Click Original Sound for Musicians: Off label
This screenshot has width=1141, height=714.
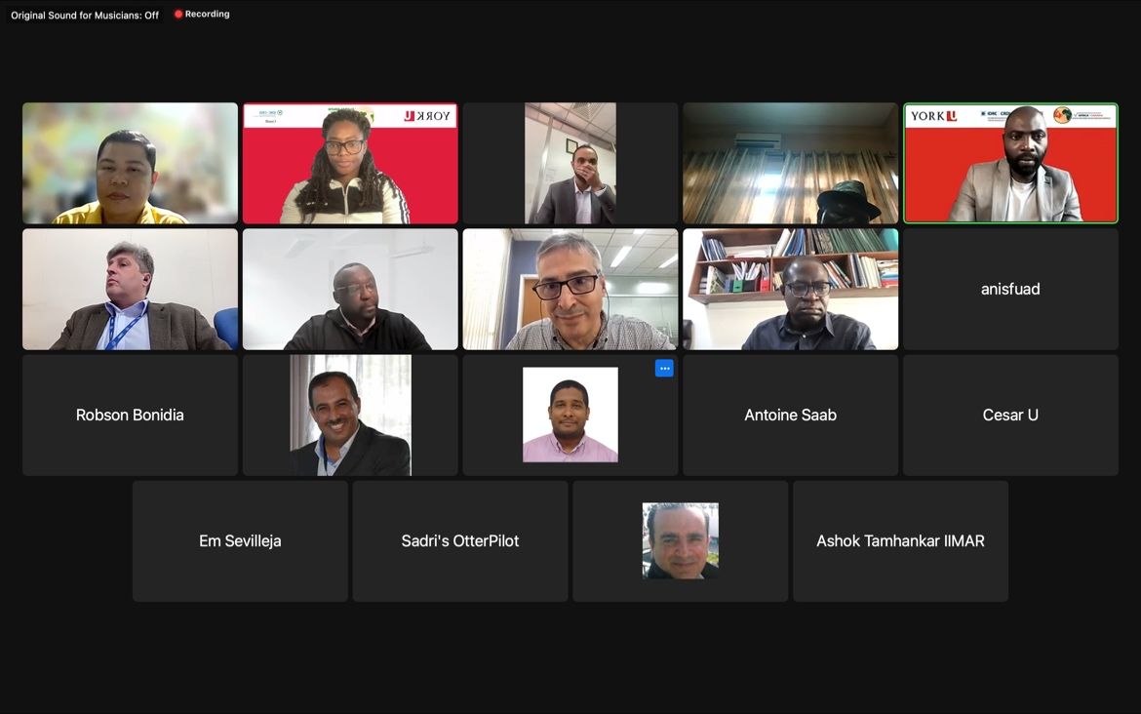click(85, 15)
